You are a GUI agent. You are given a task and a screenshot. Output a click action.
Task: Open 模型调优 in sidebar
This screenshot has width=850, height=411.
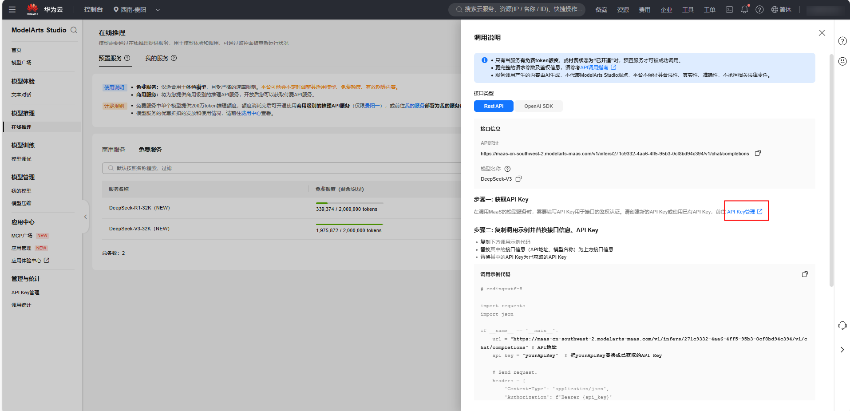click(21, 159)
